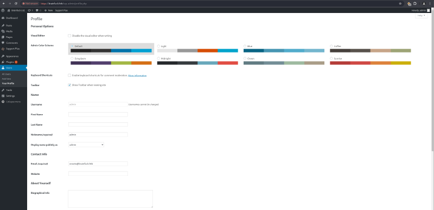Viewport: 434px width, 210px height.
Task: Click the plus New item in admin bar
Action: (x=48, y=10)
